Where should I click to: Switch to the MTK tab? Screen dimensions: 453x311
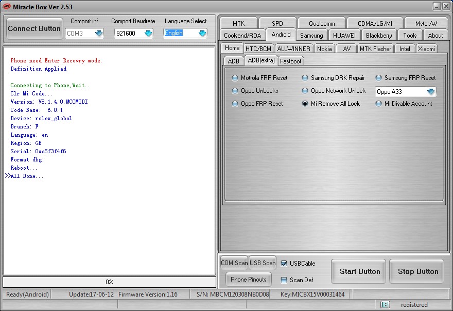coord(238,23)
